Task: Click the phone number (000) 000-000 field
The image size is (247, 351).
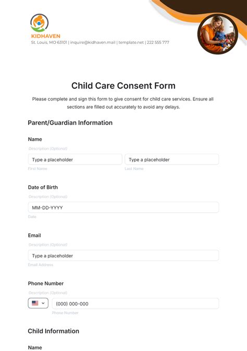Action: pos(135,303)
